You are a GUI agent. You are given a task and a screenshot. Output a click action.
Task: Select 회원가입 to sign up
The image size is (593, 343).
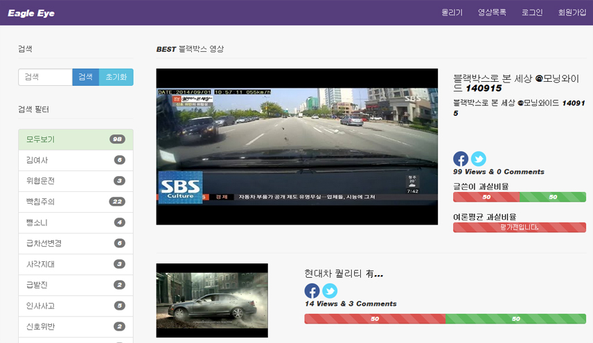[572, 12]
